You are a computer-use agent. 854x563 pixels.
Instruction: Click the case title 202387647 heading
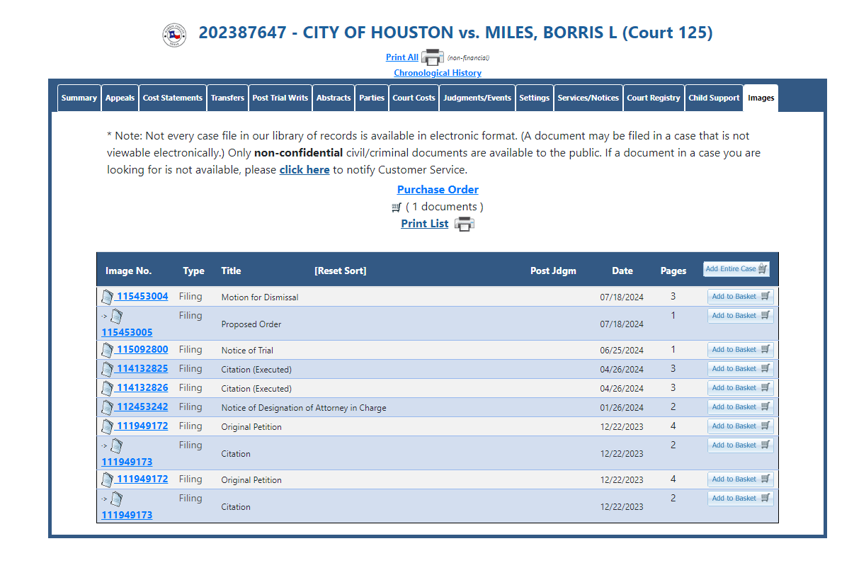pyautogui.click(x=455, y=33)
